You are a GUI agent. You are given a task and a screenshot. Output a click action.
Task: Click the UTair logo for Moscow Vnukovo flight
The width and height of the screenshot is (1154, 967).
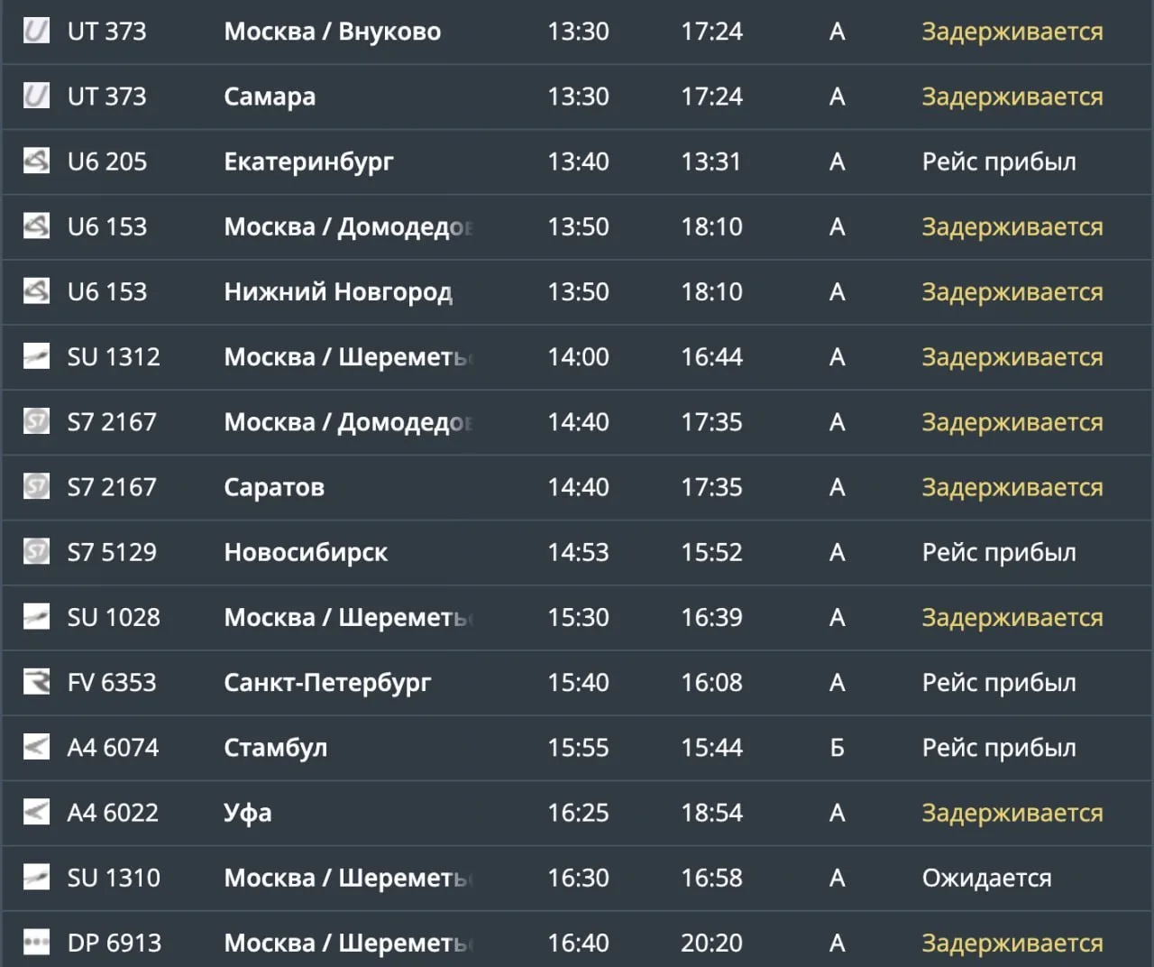pyautogui.click(x=36, y=31)
